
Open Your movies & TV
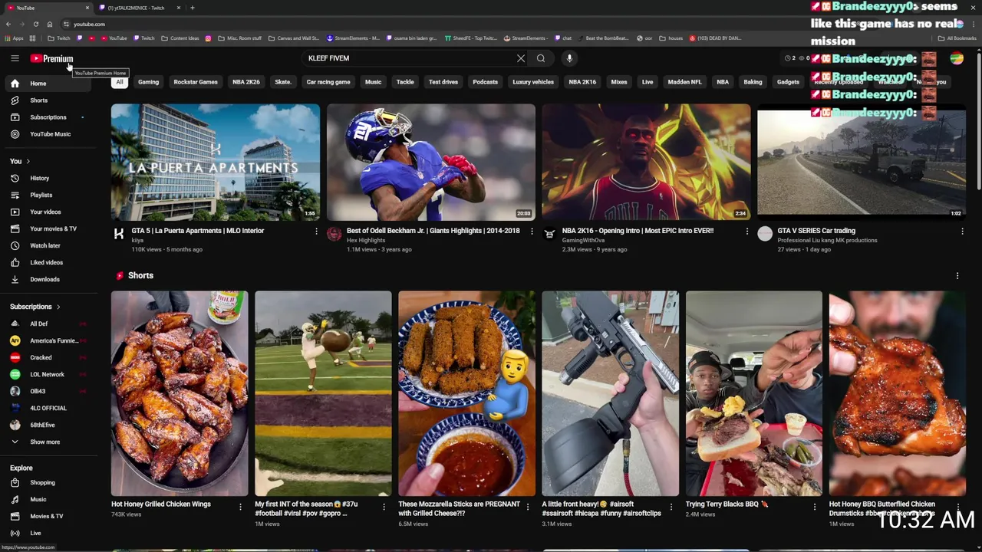(49, 228)
